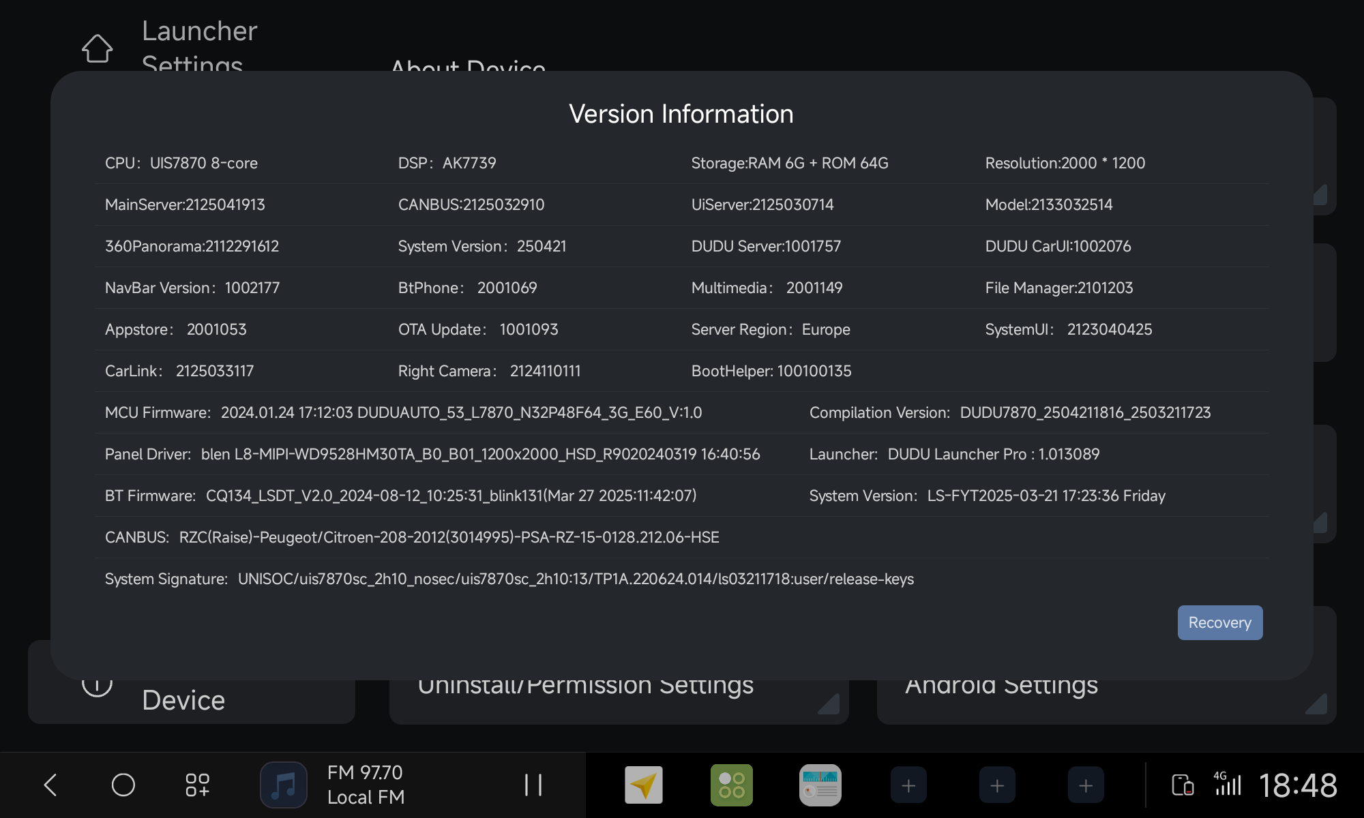Select UiServer:2125030714 entry
1364x818 pixels.
pos(762,204)
